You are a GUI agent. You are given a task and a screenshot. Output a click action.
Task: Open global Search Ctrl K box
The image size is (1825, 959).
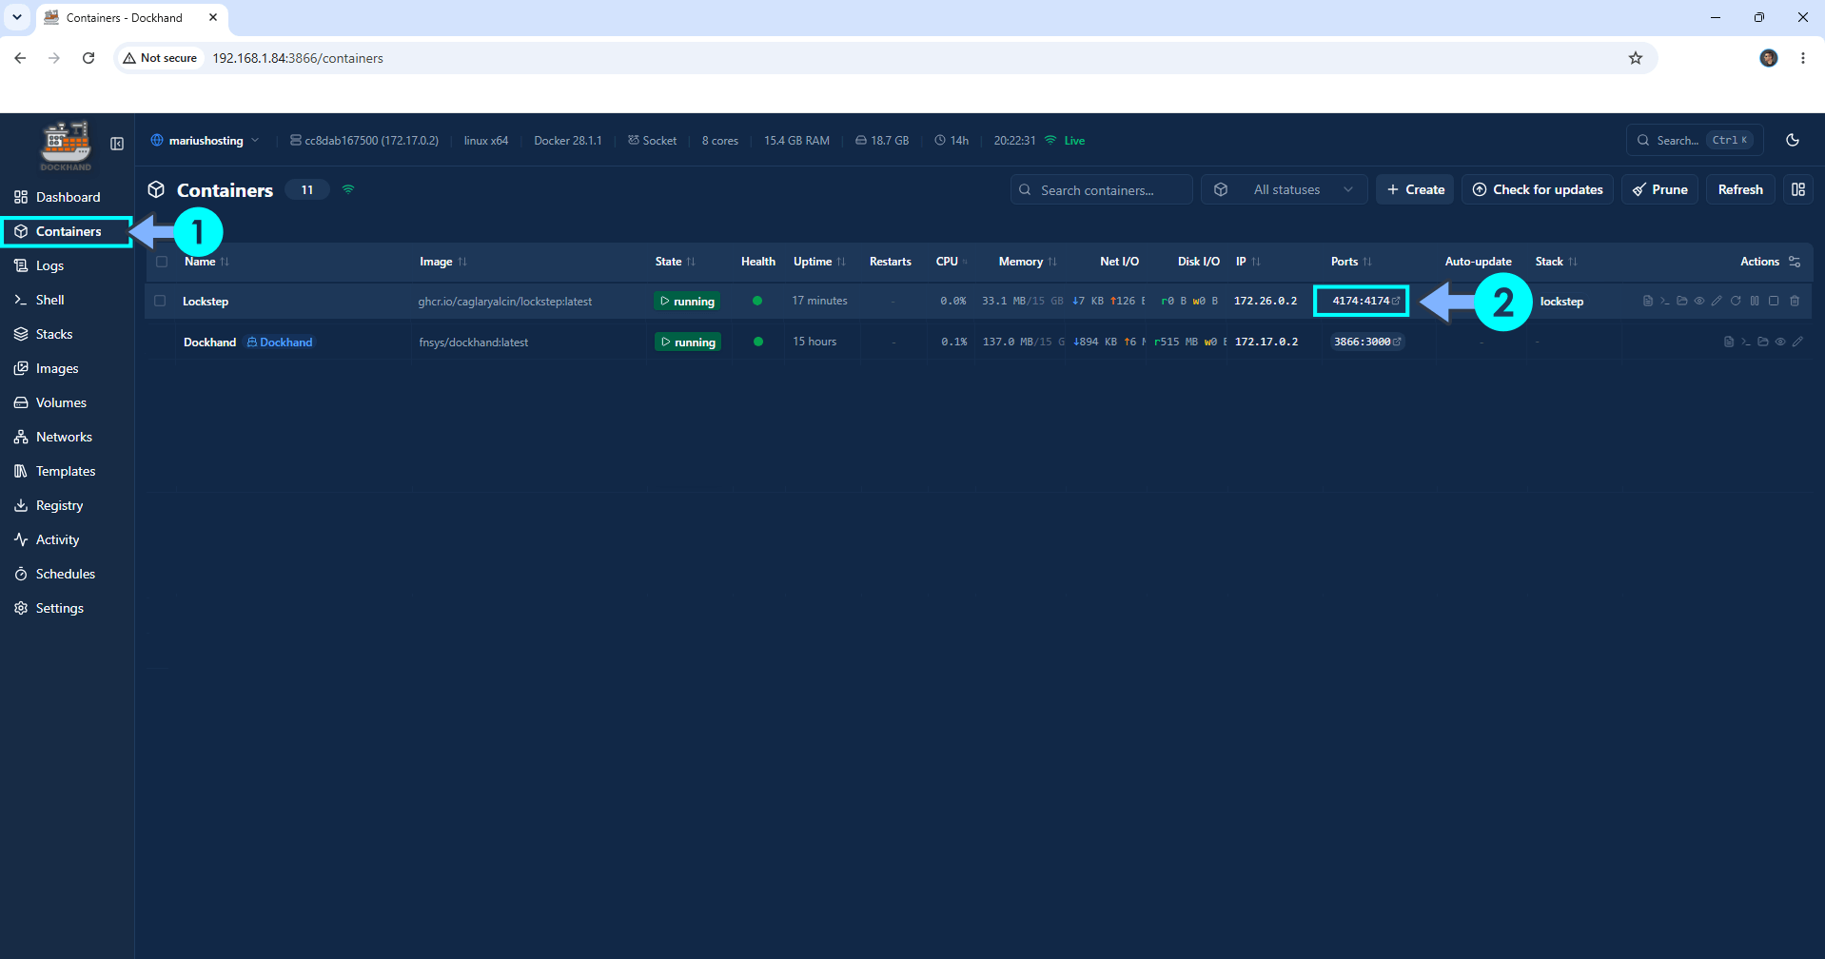(x=1695, y=140)
